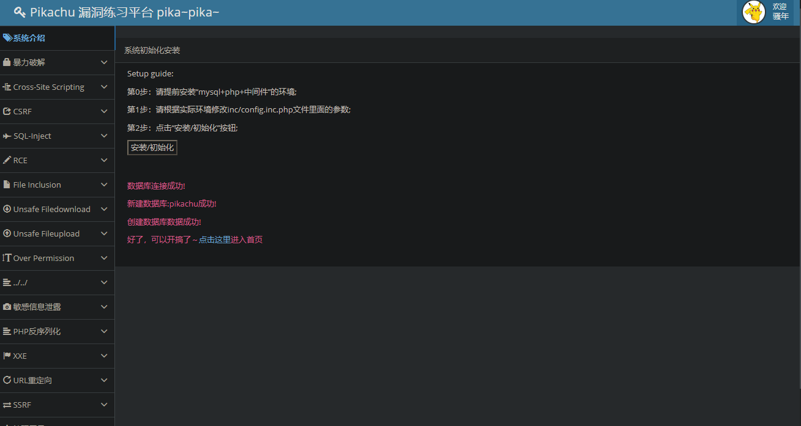Expand the CSRF section chevron
This screenshot has width=801, height=426.
104,111
